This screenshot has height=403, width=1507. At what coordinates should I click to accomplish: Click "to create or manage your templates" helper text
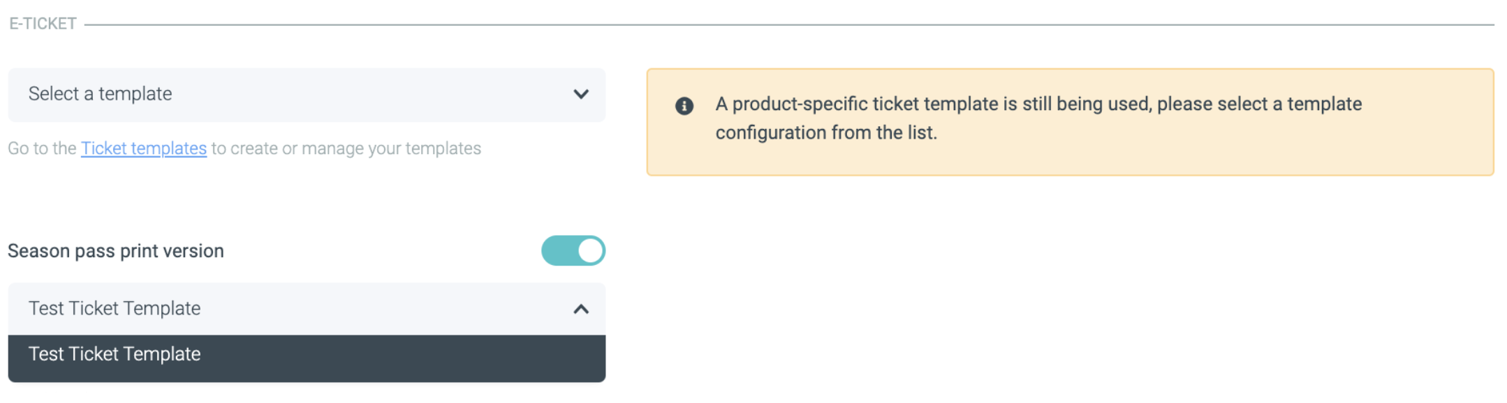[346, 149]
